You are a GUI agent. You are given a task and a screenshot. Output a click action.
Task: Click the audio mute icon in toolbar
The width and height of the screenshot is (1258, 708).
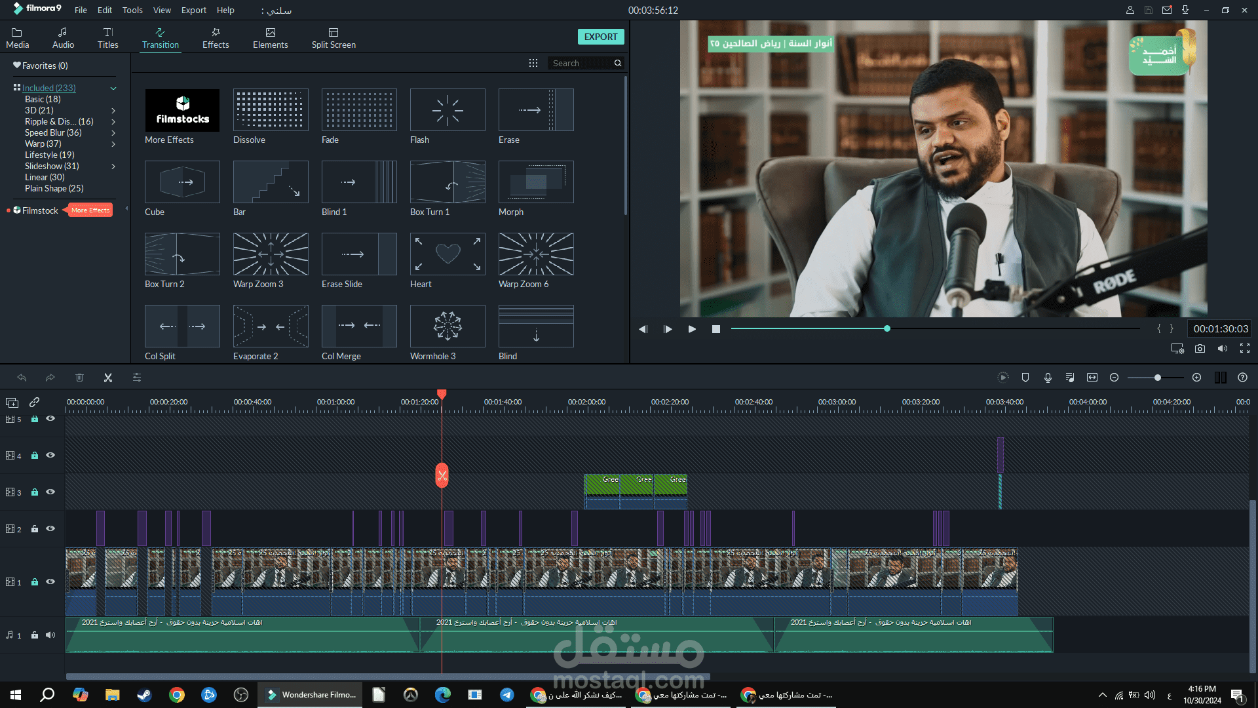1222,349
